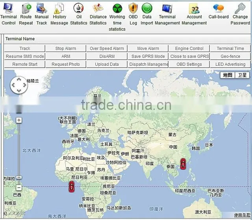Click the 澳大利亚 label on the map
This screenshot has height=220, width=252.
pos(203,212)
